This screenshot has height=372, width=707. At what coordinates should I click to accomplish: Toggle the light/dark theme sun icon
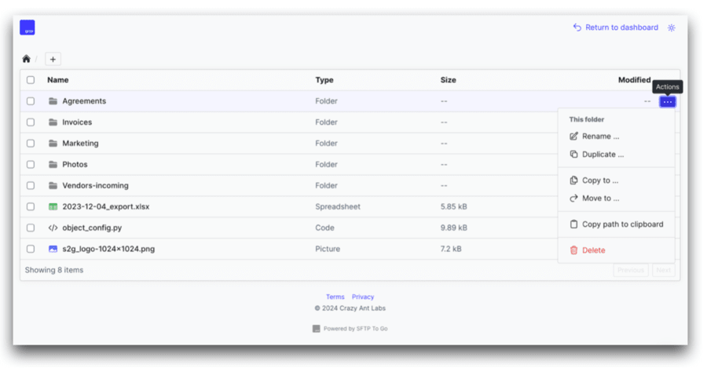[x=672, y=27]
